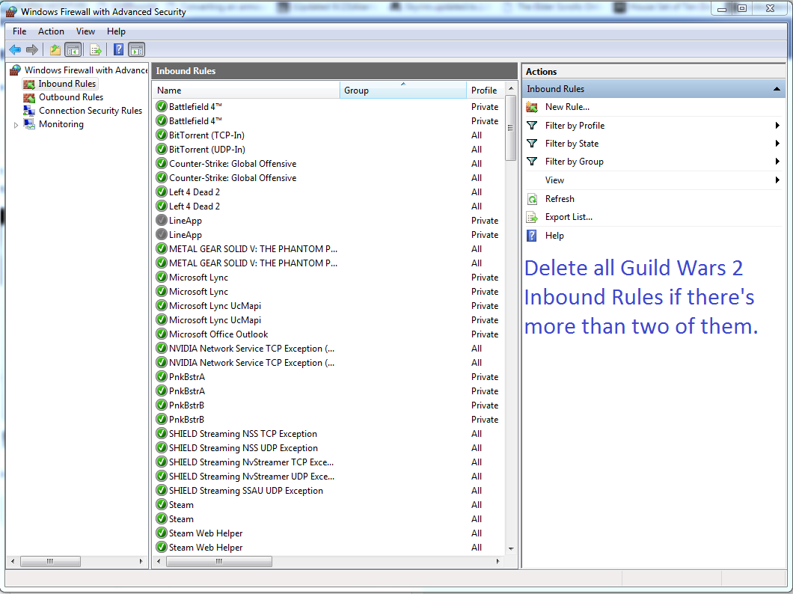Click the New Rule icon in Actions
This screenshot has height=594, width=793.
point(531,107)
